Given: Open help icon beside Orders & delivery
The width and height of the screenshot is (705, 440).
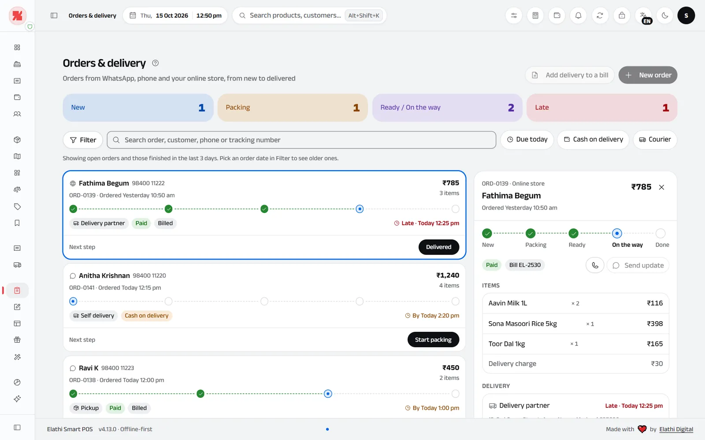Looking at the screenshot, I should click(x=155, y=63).
